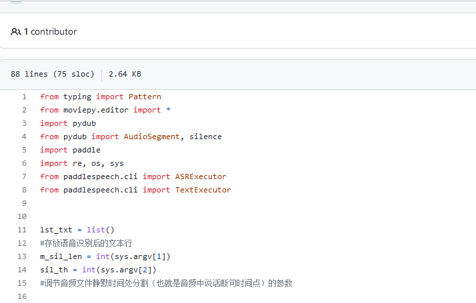Image resolution: width=476 pixels, height=303 pixels.
Task: Select line number 14 in the gutter
Action: point(23,270)
